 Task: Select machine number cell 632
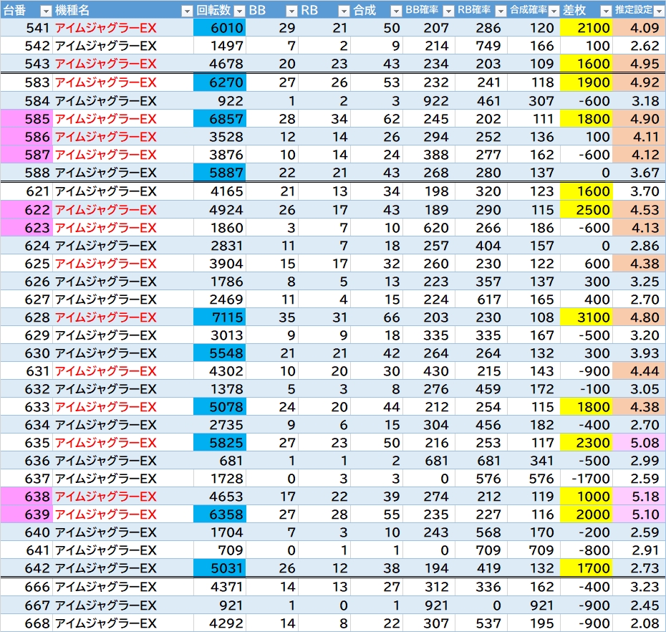coord(26,388)
